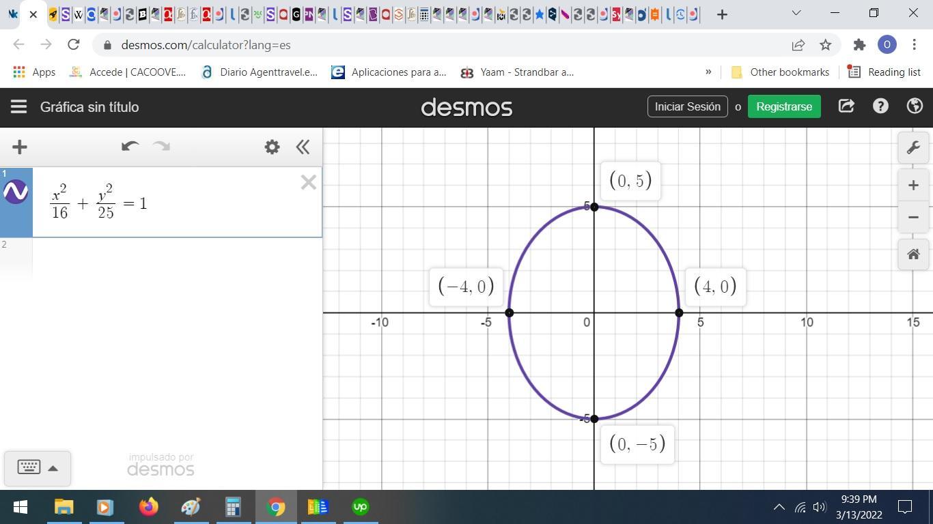The image size is (933, 524).
Task: Open the taskbar clock showing 9:39 PM
Action: 859,507
